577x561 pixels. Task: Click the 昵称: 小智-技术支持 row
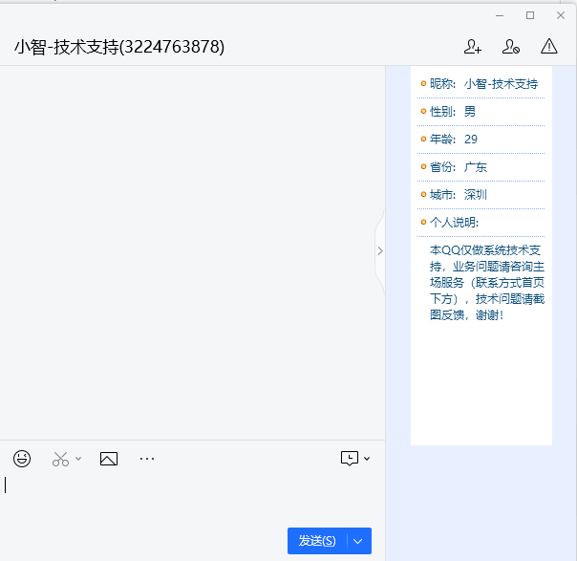(x=481, y=84)
